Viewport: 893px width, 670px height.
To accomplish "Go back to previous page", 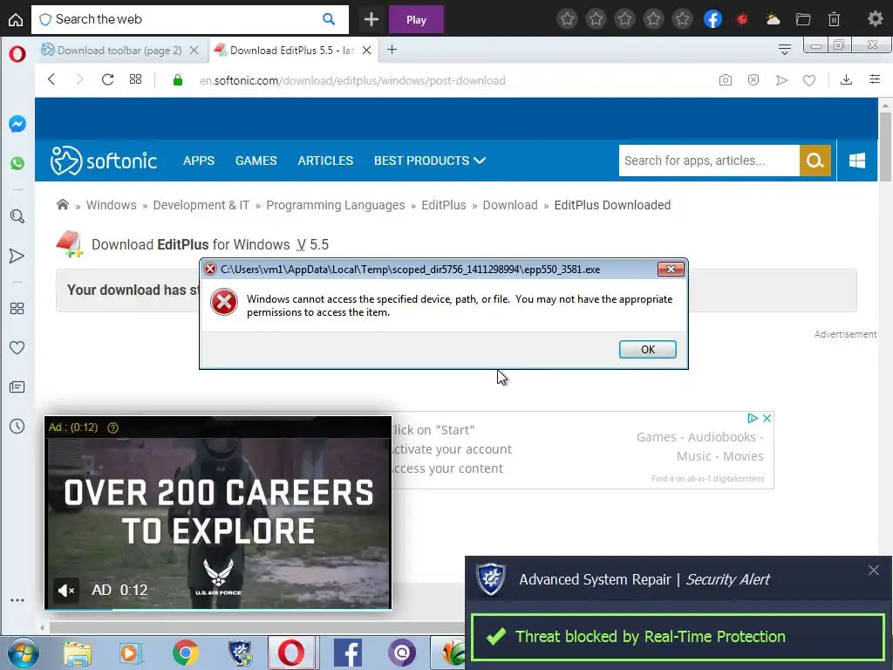I will tap(51, 79).
